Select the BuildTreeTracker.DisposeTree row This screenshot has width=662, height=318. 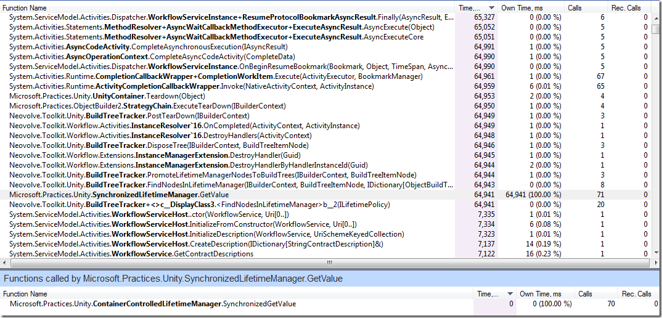[325, 145]
